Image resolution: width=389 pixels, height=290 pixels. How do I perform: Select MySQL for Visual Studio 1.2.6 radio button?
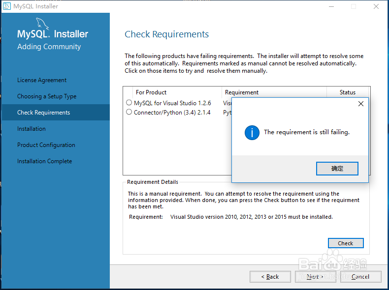(129, 103)
